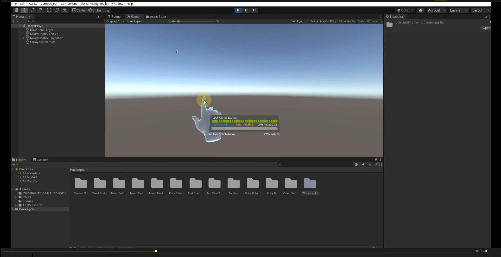Toggle Gizmos in game view
The width and height of the screenshot is (501, 257).
tap(372, 21)
